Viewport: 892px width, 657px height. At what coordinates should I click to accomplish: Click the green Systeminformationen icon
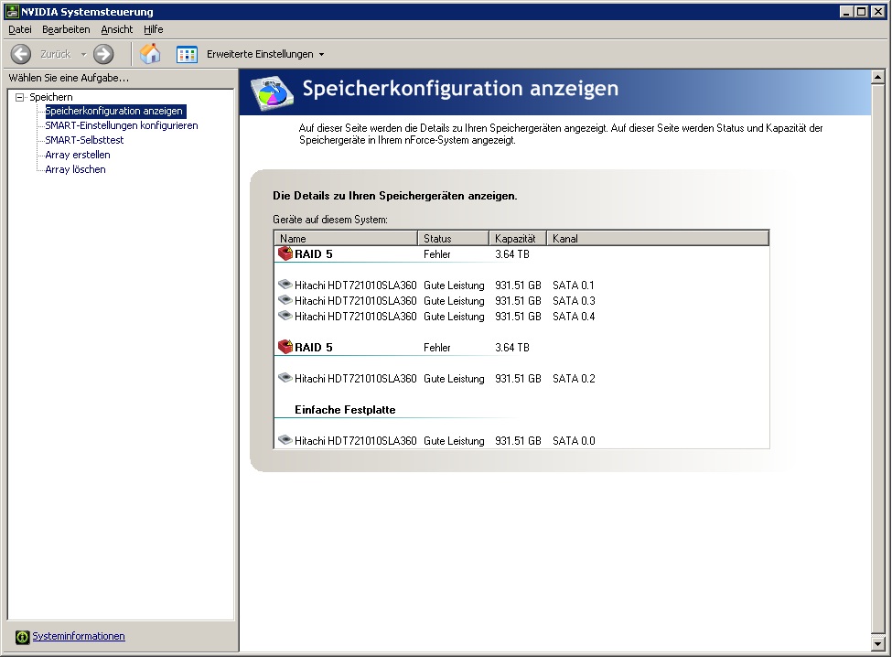point(22,637)
